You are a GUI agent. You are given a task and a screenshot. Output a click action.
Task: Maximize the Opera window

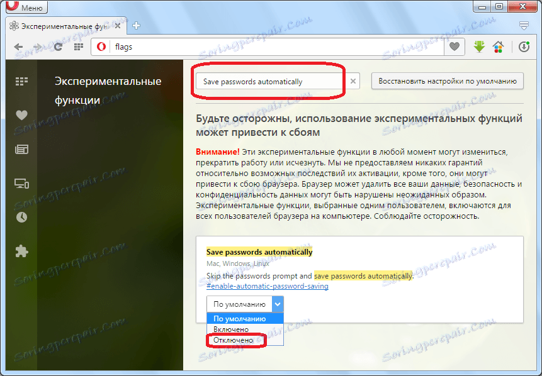[499, 6]
